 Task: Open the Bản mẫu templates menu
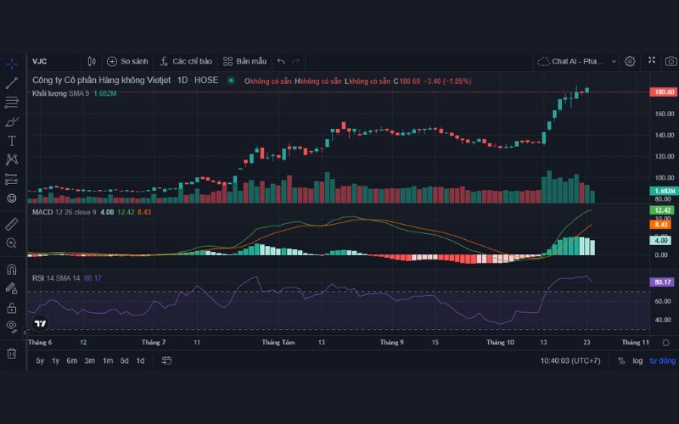pos(244,61)
